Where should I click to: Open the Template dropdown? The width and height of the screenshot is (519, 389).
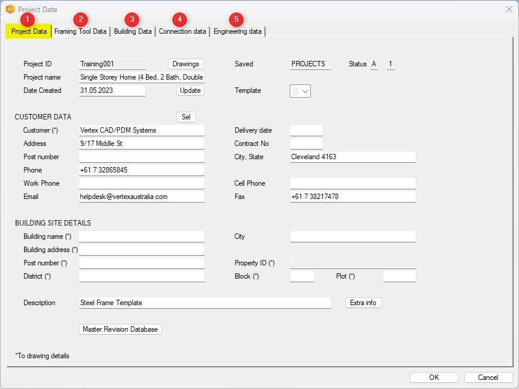click(x=300, y=91)
